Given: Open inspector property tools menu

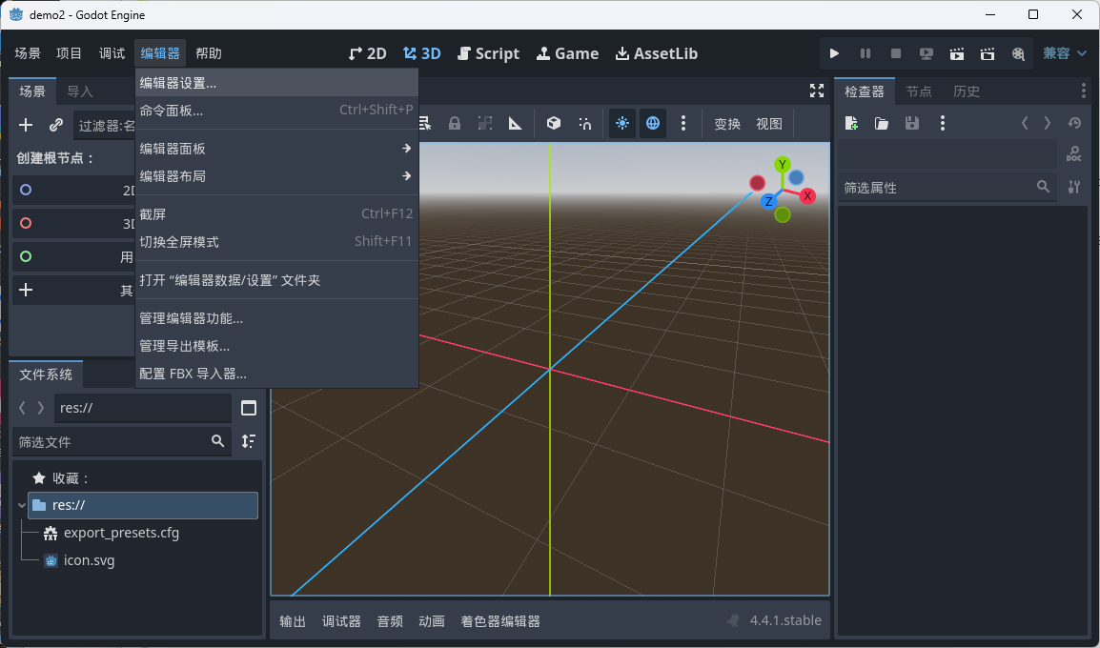Looking at the screenshot, I should click(x=1074, y=187).
